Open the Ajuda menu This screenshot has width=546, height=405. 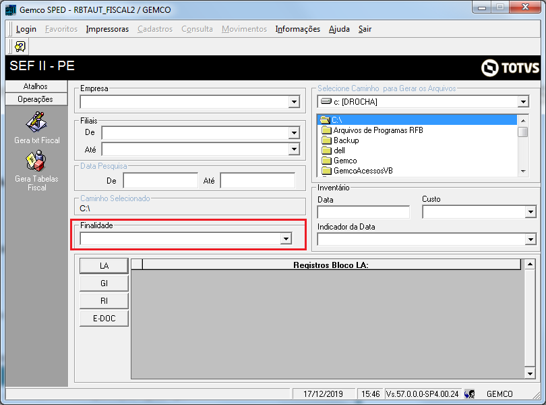coord(339,29)
